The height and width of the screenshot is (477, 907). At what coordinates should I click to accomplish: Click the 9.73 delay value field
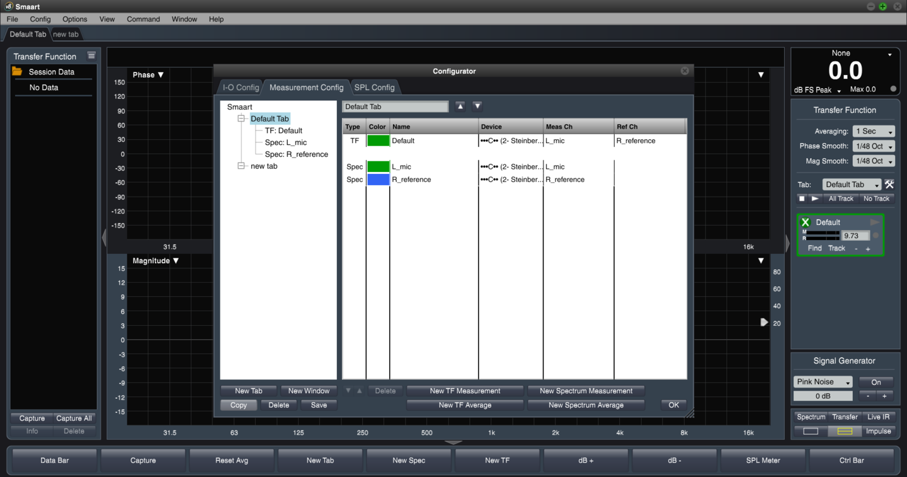point(855,235)
